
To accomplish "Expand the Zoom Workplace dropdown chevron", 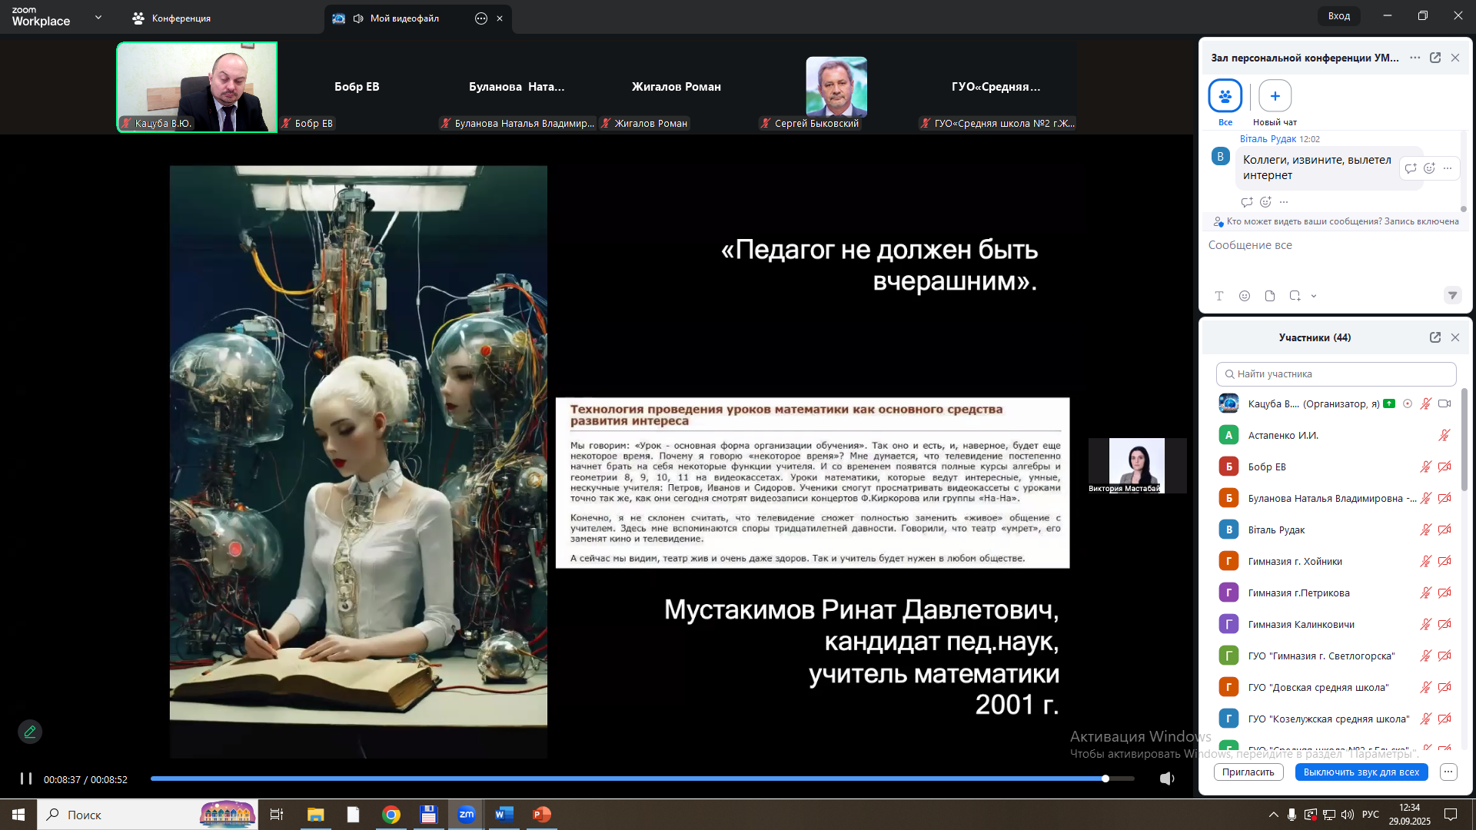I will click(98, 17).
